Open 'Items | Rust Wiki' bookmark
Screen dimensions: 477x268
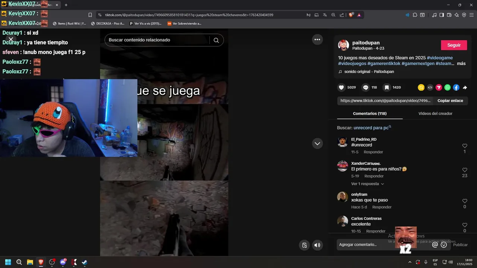[x=69, y=23]
